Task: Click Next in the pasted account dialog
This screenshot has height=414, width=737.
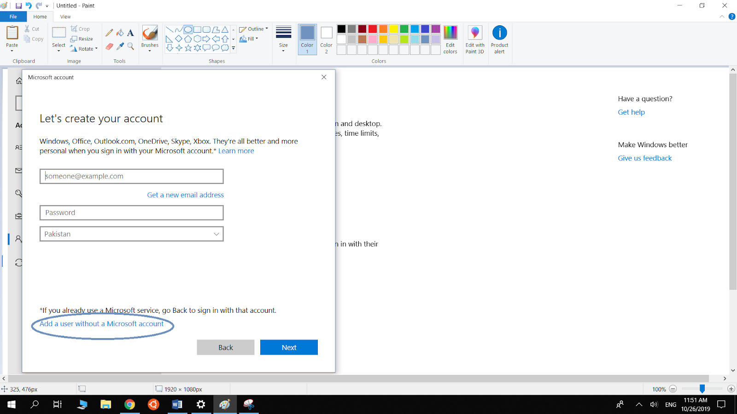Action: pyautogui.click(x=289, y=347)
